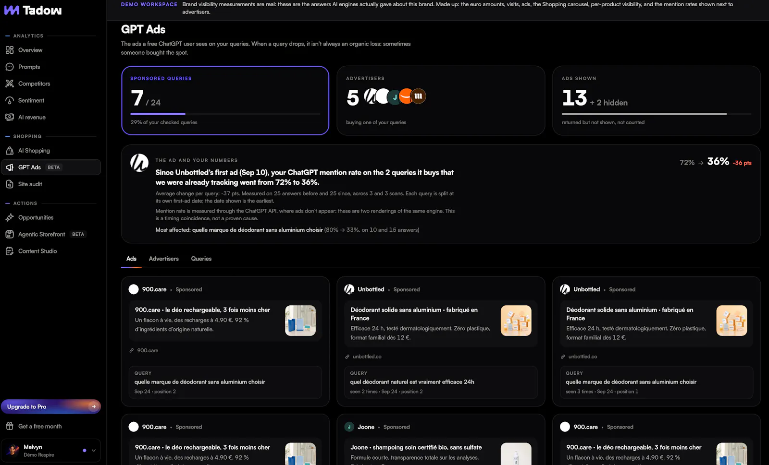Screen dimensions: 769x465
Task: Expand the Melvyn account menu chevron
Action: pos(94,451)
